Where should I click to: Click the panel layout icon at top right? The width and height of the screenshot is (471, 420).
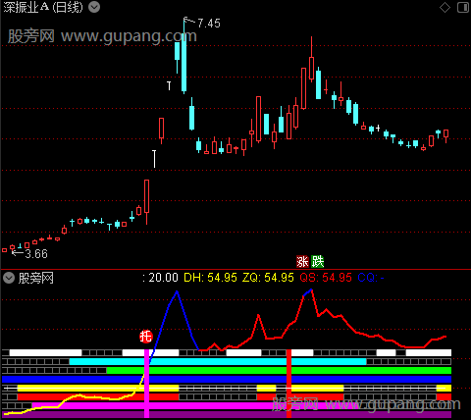click(x=463, y=7)
